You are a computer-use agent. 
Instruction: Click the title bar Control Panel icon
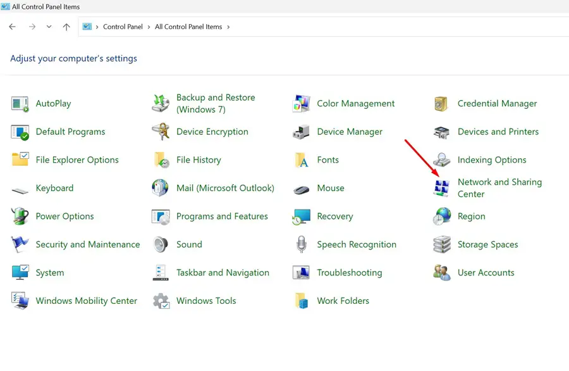pyautogui.click(x=6, y=6)
